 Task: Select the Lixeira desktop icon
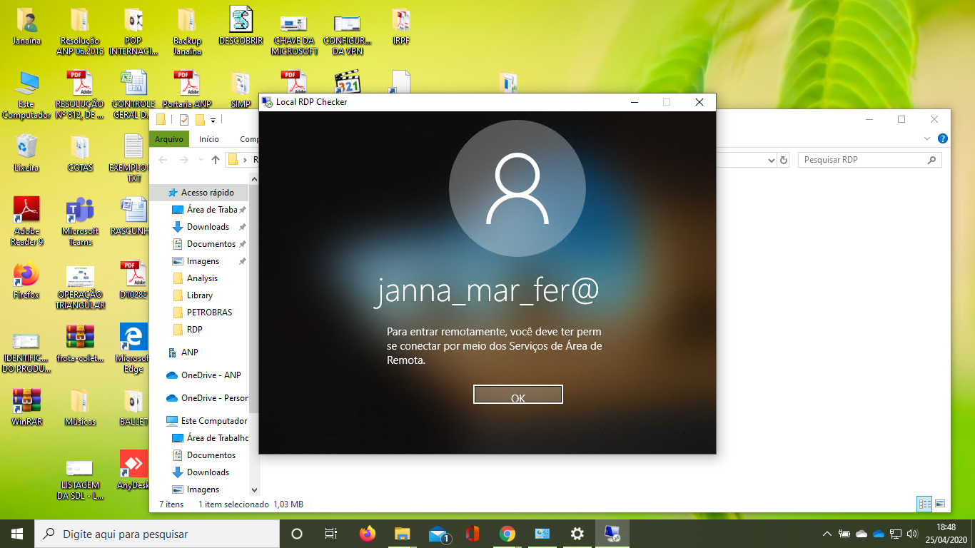[26, 153]
